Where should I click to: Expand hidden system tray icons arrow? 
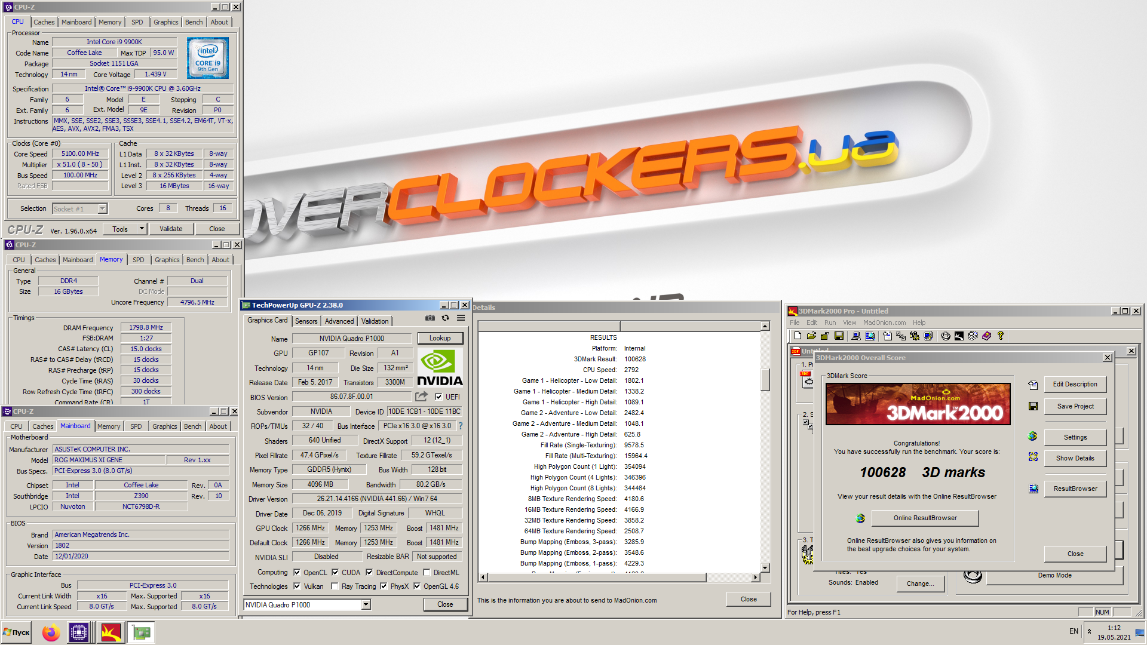pos(1089,632)
